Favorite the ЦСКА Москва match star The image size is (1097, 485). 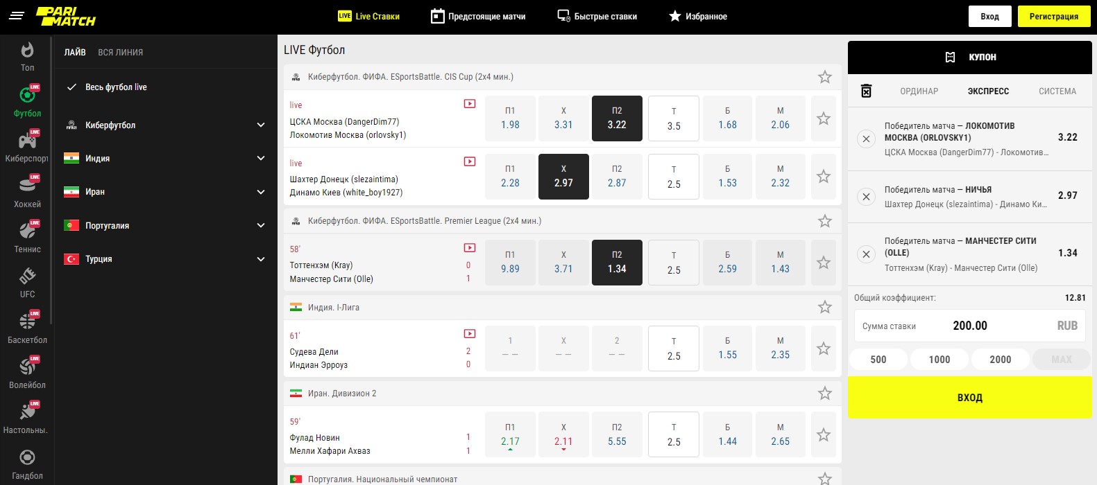[x=824, y=118]
